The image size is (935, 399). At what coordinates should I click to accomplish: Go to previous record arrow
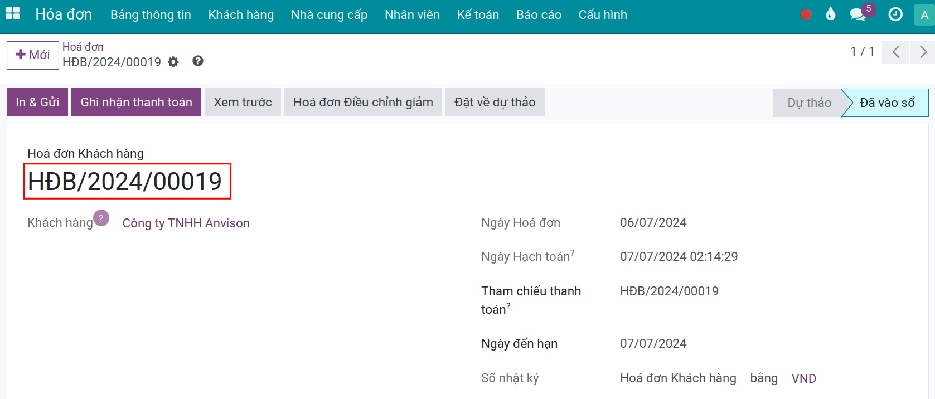[x=896, y=52]
